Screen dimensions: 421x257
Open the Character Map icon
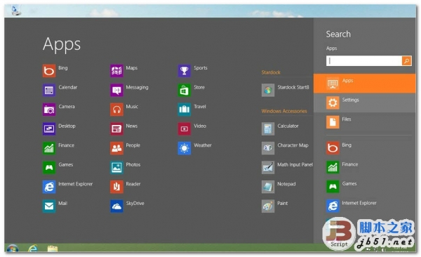click(x=268, y=148)
